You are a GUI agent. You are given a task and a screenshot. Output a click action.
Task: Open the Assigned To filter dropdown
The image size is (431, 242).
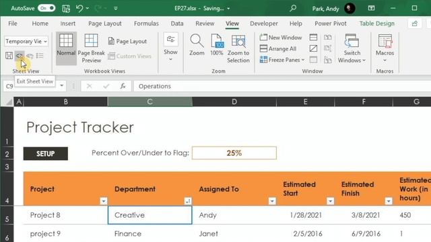(x=272, y=201)
